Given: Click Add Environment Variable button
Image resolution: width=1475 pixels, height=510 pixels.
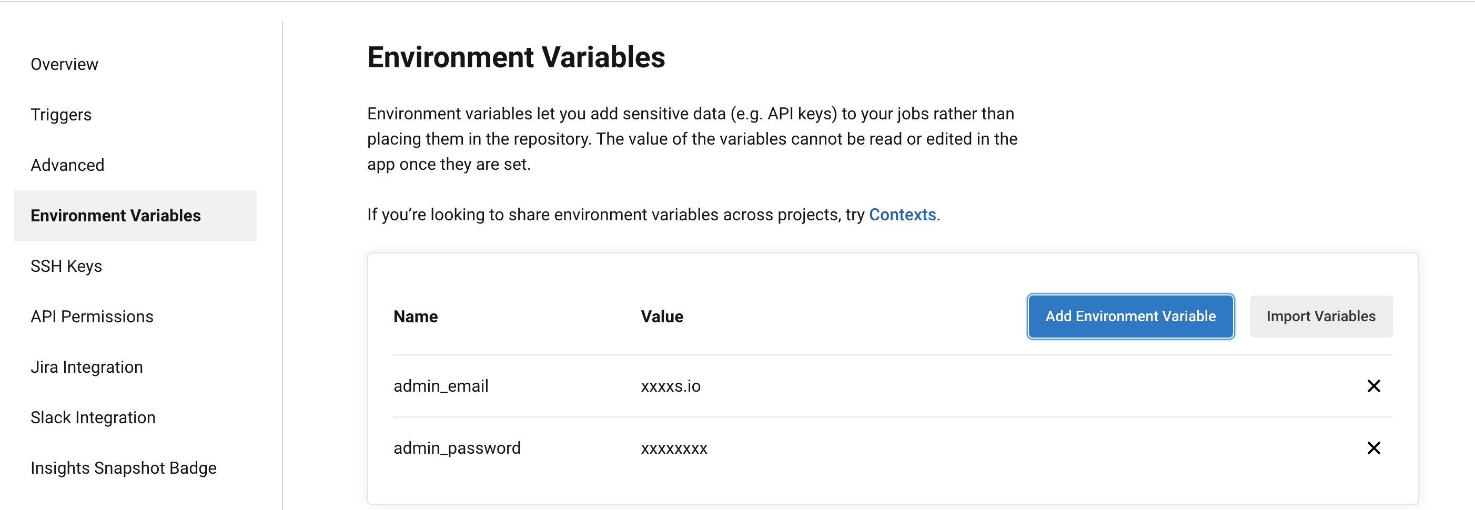Looking at the screenshot, I should click(x=1130, y=317).
